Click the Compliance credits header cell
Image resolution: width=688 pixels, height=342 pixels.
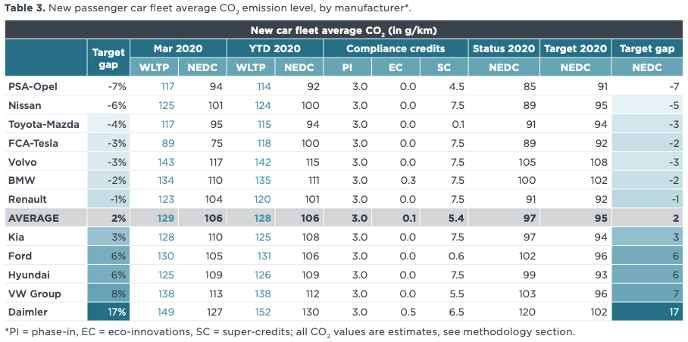coord(395,48)
